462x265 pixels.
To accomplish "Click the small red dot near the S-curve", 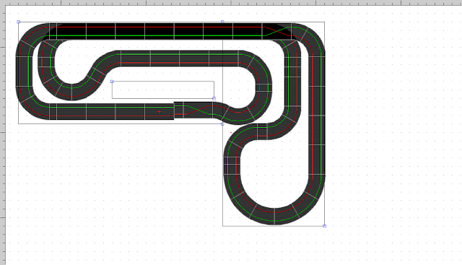I will point(231,133).
